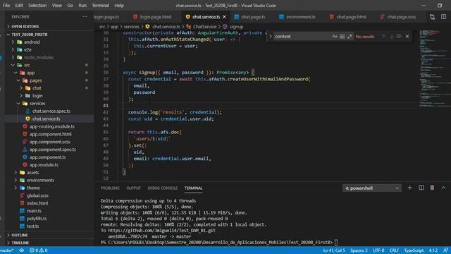Open app.component.scss file

coord(50,142)
